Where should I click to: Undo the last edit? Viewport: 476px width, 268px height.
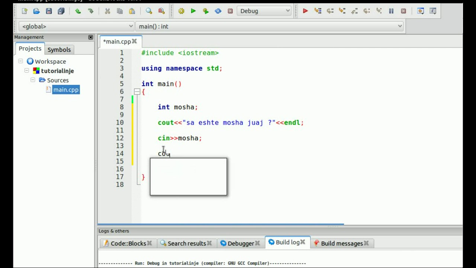[x=78, y=11]
